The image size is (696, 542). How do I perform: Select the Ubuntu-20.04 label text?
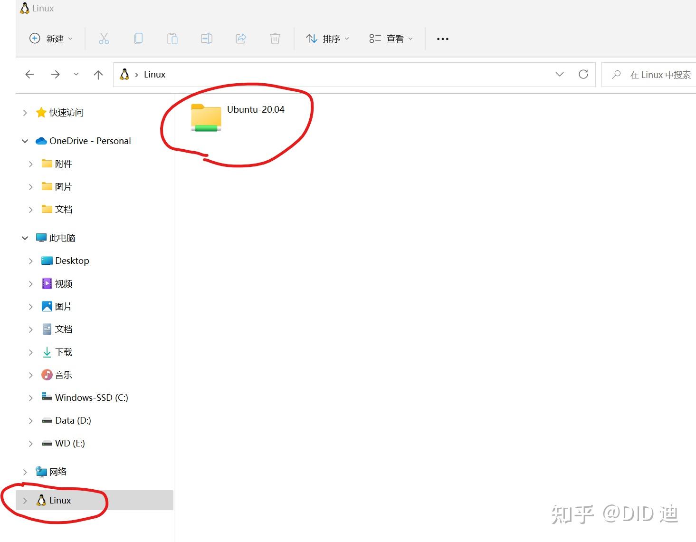click(256, 109)
